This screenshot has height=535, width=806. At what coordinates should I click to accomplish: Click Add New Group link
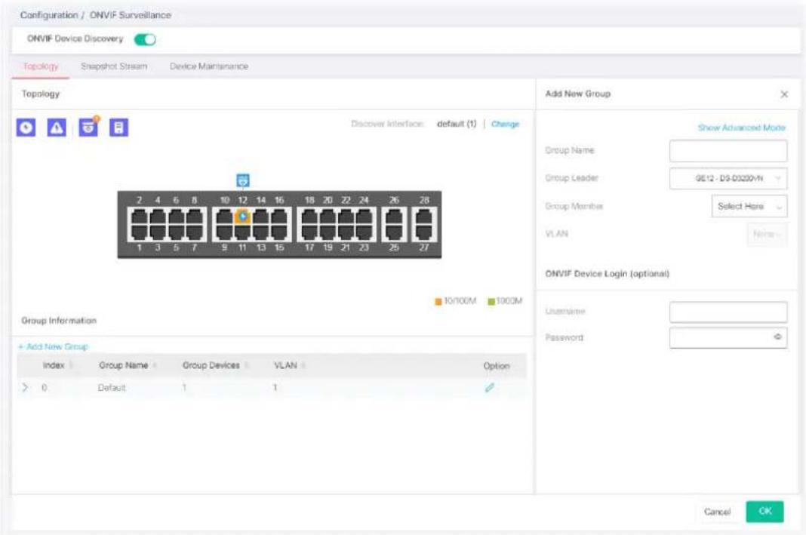[x=53, y=346]
